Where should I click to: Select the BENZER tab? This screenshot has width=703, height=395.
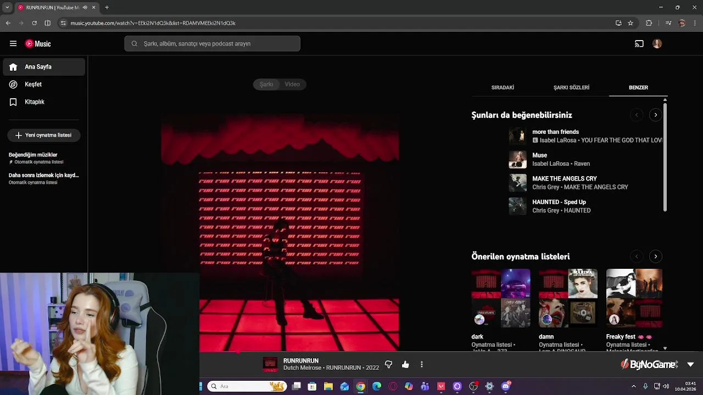638,87
